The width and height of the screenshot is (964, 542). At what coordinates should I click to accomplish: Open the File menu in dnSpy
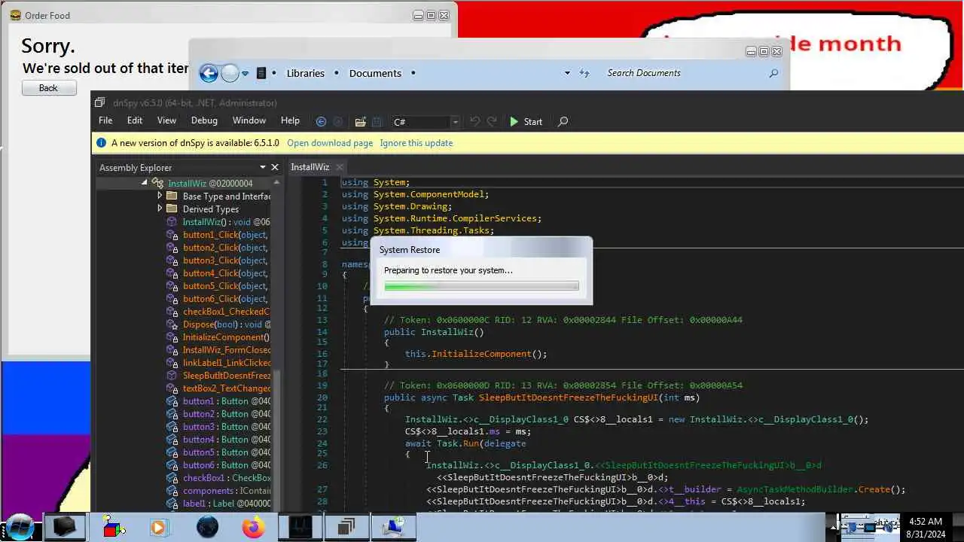[105, 120]
